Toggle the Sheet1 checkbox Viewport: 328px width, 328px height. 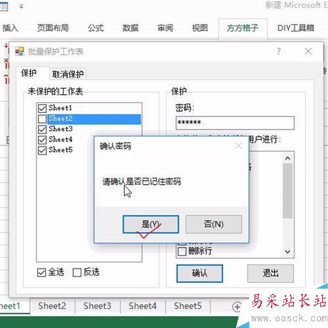[42, 108]
